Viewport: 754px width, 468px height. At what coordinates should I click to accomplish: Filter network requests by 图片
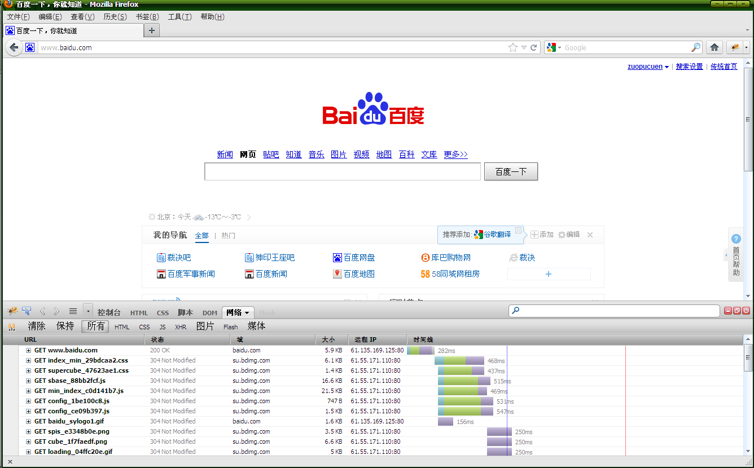pyautogui.click(x=205, y=326)
